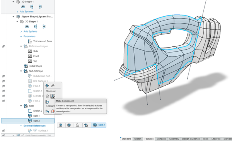
Task: Open the Standard tab
Action: pos(126,139)
